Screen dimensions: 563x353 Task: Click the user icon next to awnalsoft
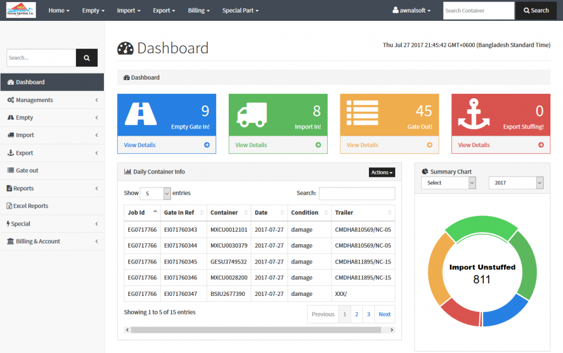click(x=395, y=10)
